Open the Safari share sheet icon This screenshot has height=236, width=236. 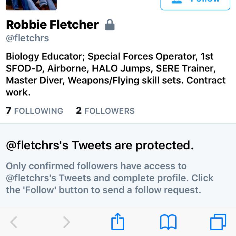click(118, 222)
